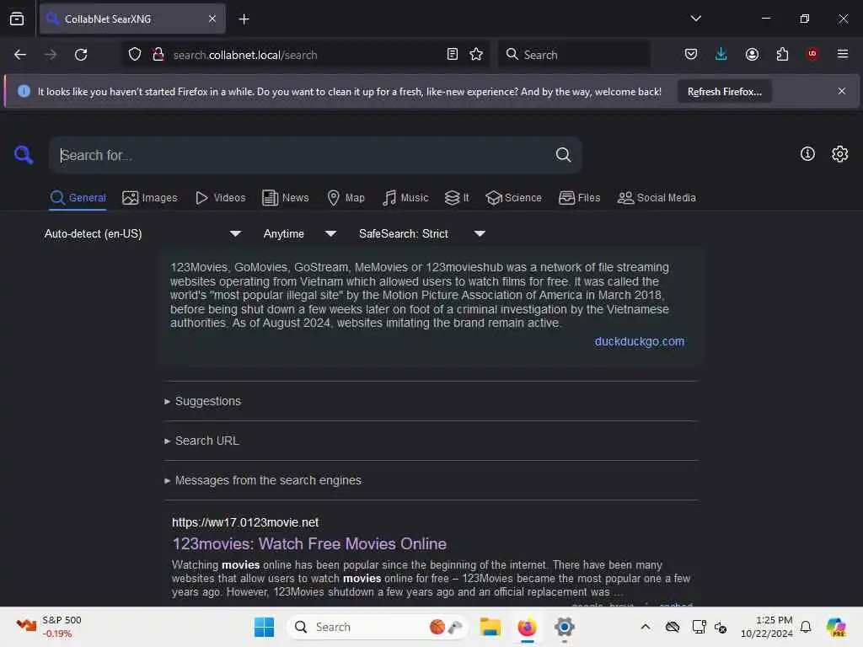Viewport: 863px width, 647px height.
Task: Dismiss the Firefox refresh notification bar
Action: (x=842, y=91)
